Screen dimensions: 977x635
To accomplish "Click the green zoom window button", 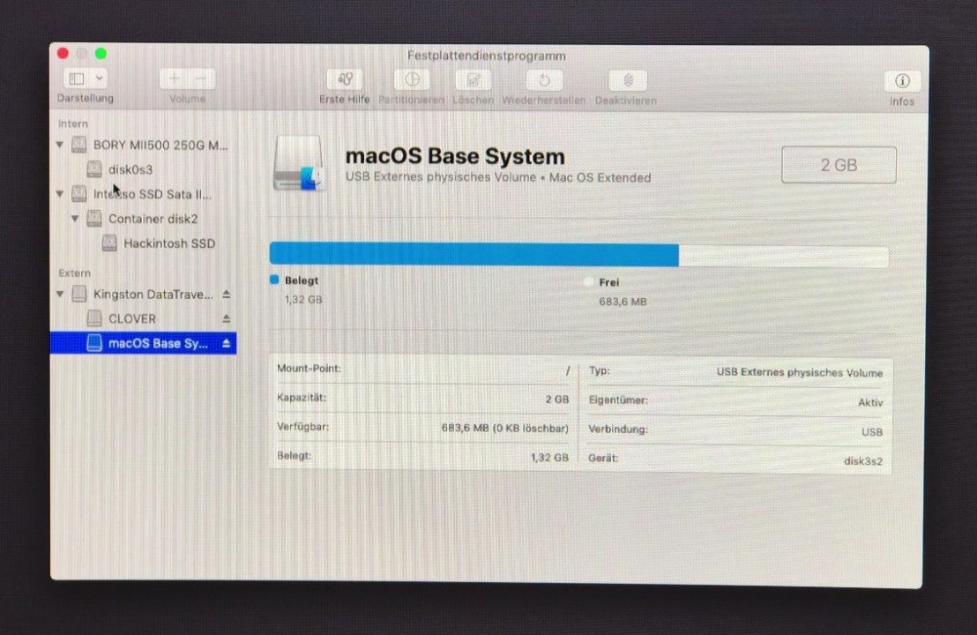I will point(101,53).
